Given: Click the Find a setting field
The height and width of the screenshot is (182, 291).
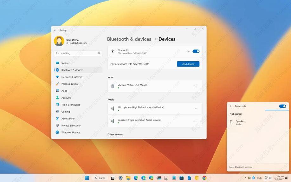Looking at the screenshot, I should click(75, 53).
